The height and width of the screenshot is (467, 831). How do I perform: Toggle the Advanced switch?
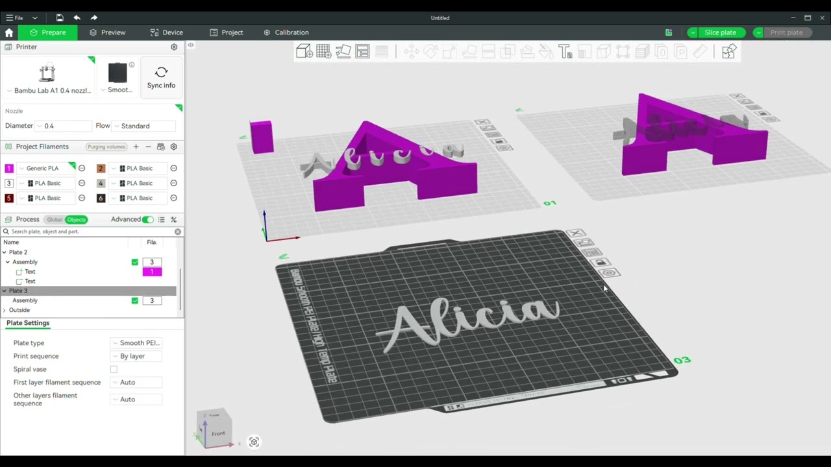[x=148, y=220]
